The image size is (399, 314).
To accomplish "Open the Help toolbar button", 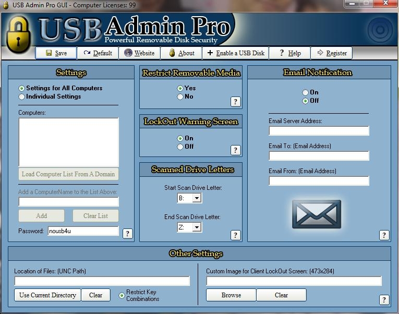I will click(x=290, y=53).
